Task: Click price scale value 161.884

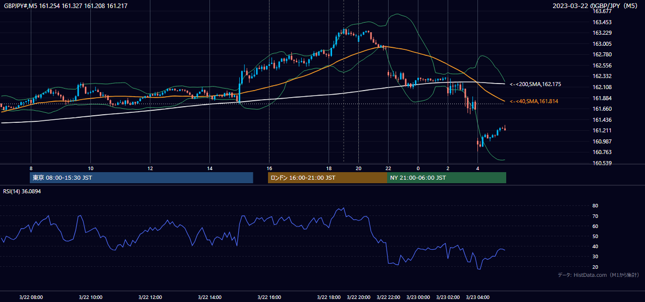Action: [602, 98]
